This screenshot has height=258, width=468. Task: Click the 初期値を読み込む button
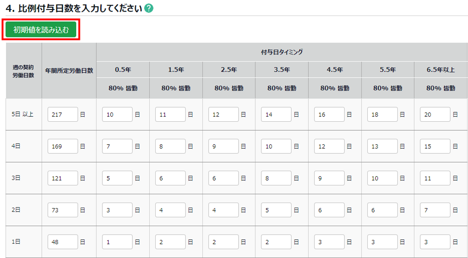[41, 30]
